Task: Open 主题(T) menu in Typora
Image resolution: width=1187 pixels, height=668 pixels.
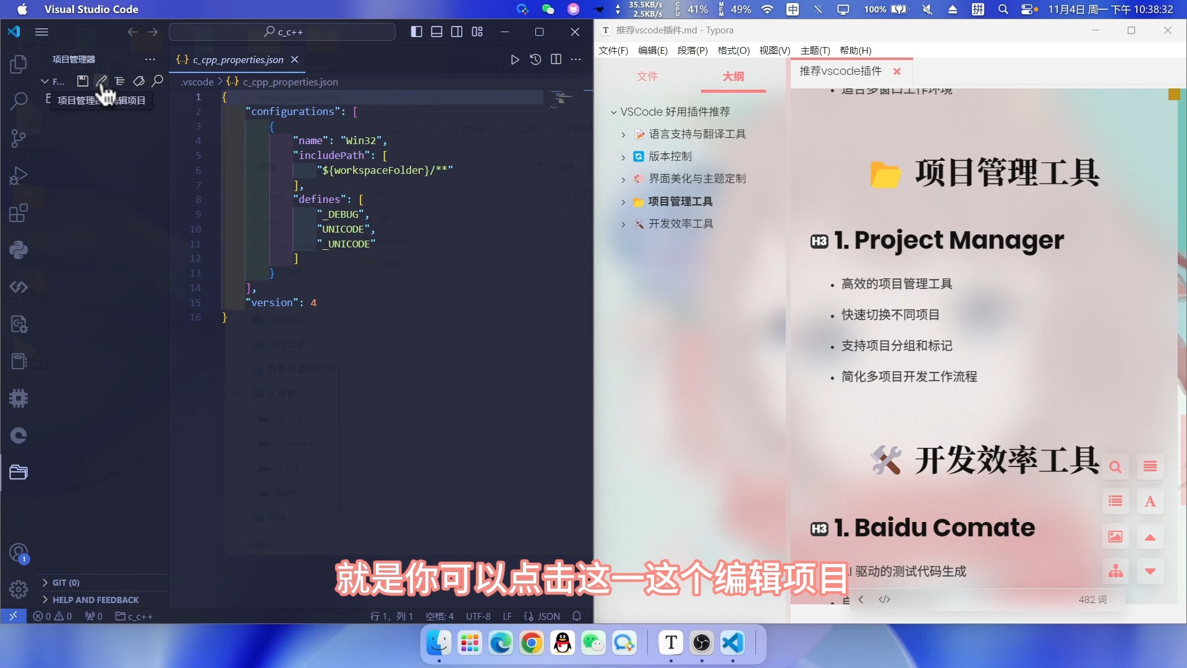Action: [x=815, y=50]
